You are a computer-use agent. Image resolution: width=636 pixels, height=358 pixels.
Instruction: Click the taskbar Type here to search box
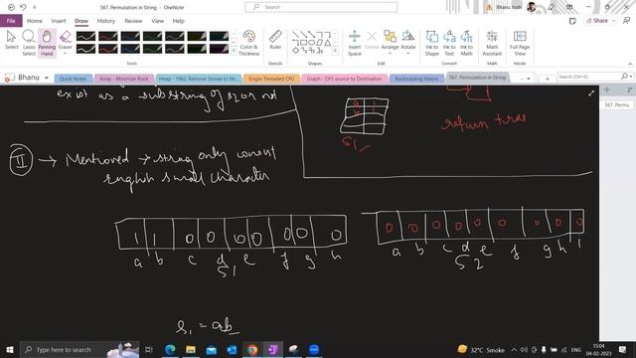point(79,349)
